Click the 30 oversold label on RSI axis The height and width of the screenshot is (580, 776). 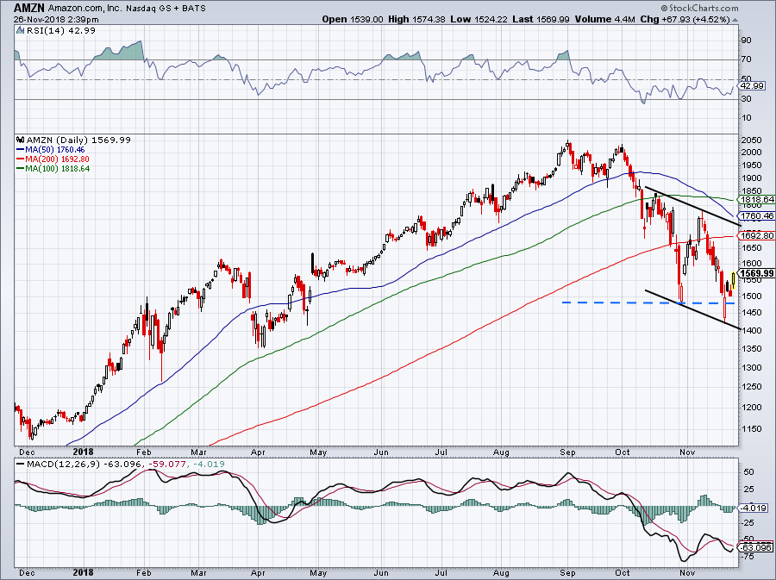tap(746, 98)
